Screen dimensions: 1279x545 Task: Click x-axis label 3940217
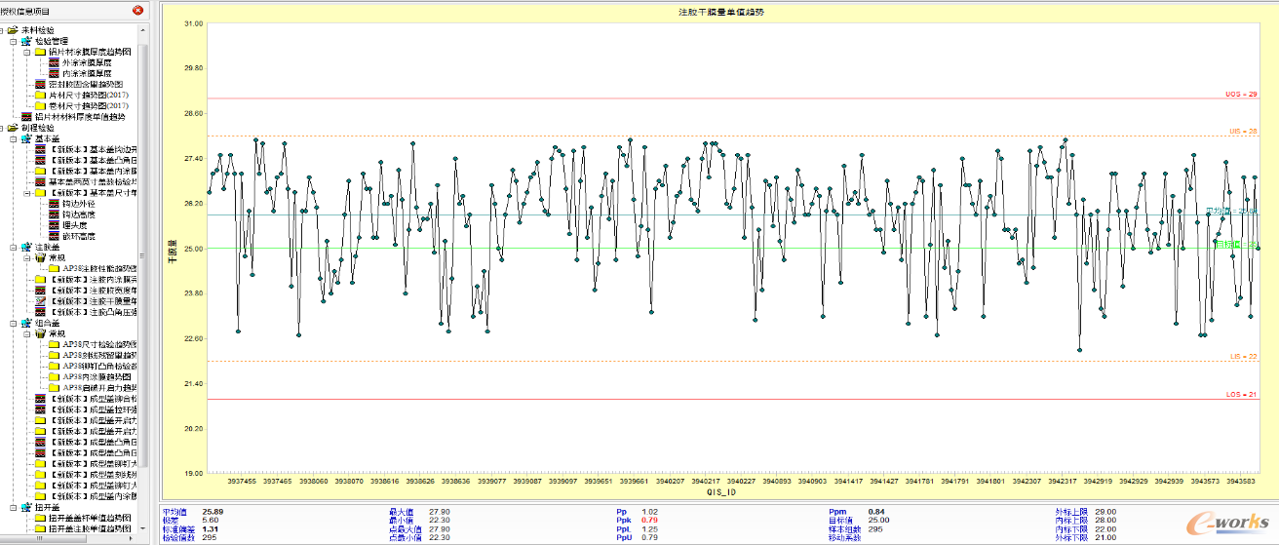point(706,481)
